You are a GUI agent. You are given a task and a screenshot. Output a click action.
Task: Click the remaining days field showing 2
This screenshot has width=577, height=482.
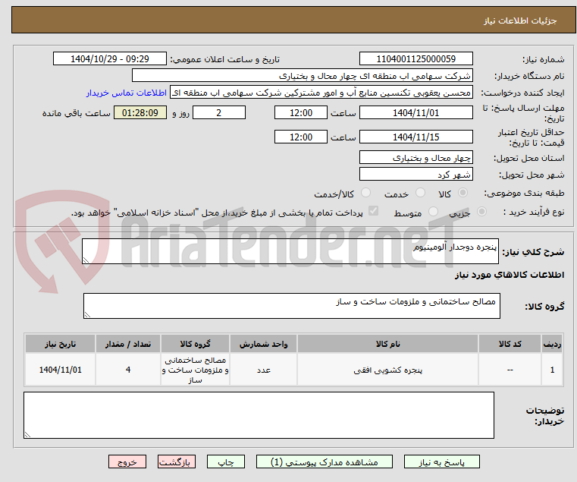tap(219, 113)
